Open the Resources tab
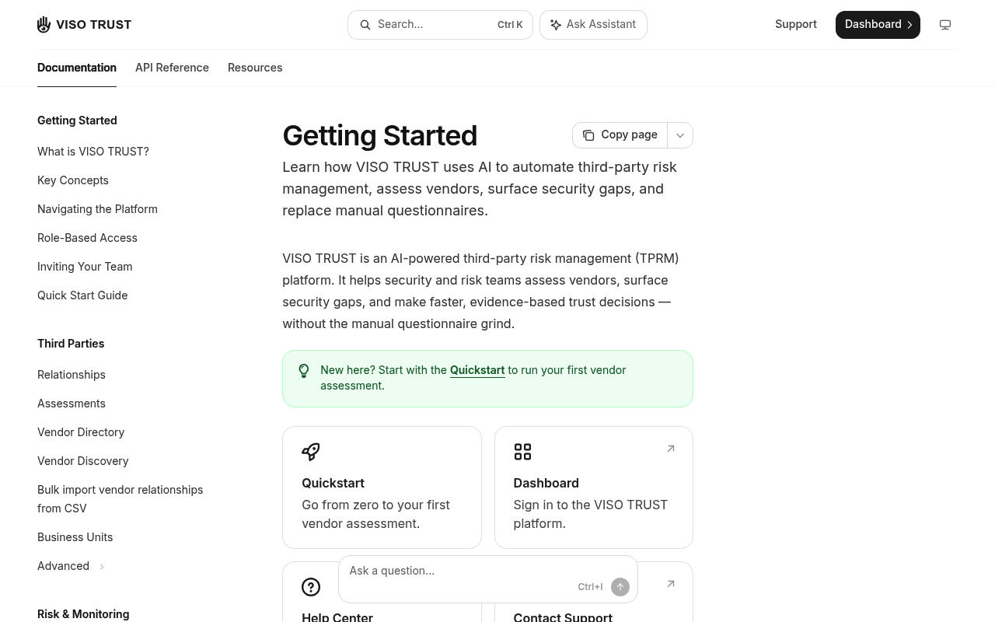 [255, 68]
